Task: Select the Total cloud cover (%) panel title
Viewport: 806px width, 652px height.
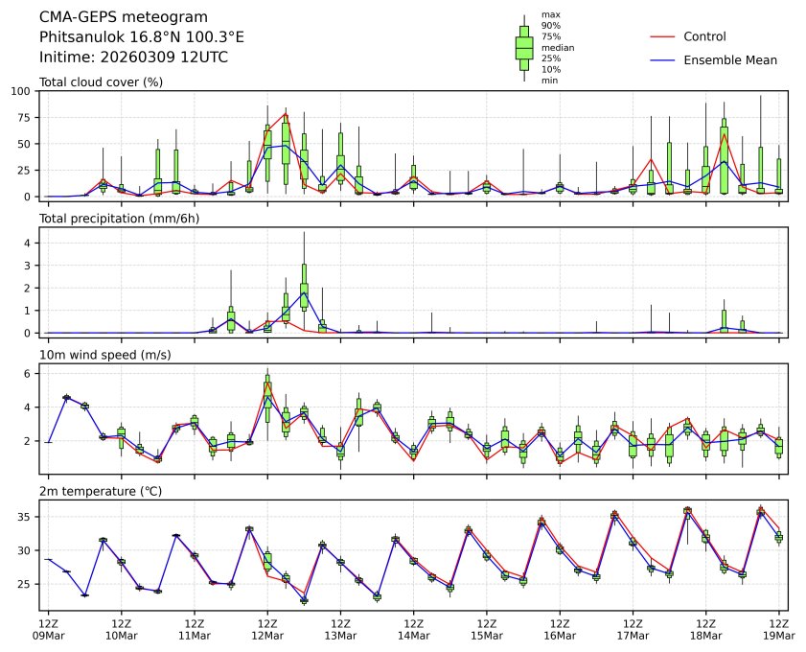Action: point(101,81)
